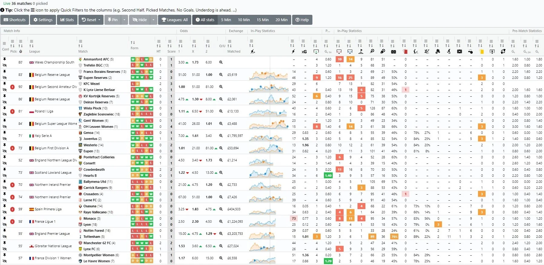The width and height of the screenshot is (544, 265).
Task: Hide the Genoa vs Juventus row
Action: point(5,139)
